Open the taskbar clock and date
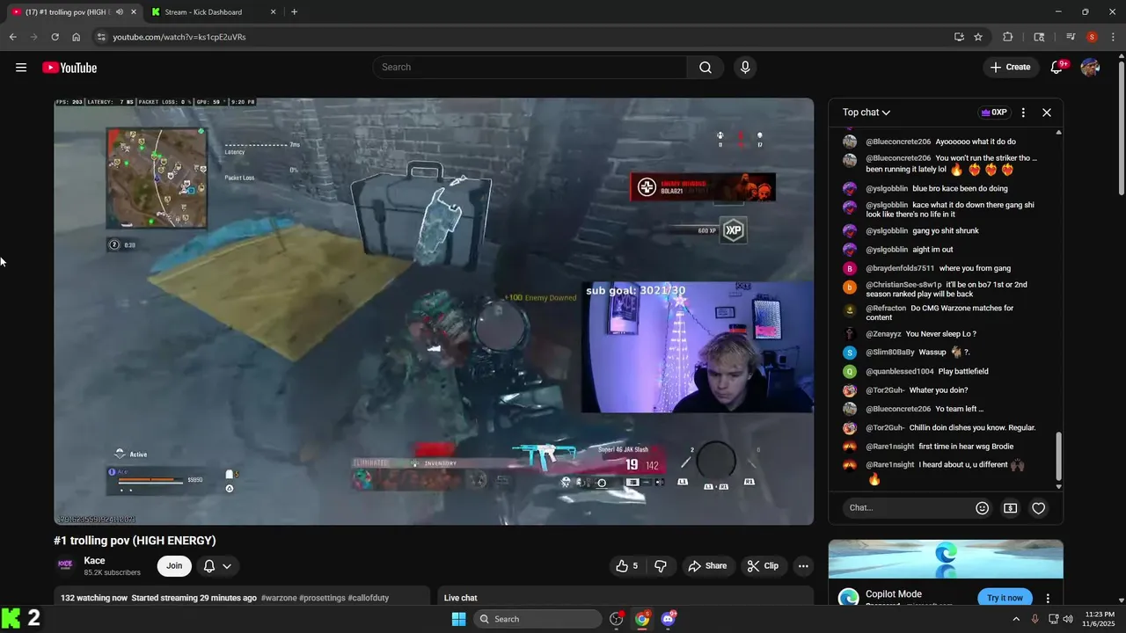This screenshot has width=1126, height=633. coord(1100,619)
